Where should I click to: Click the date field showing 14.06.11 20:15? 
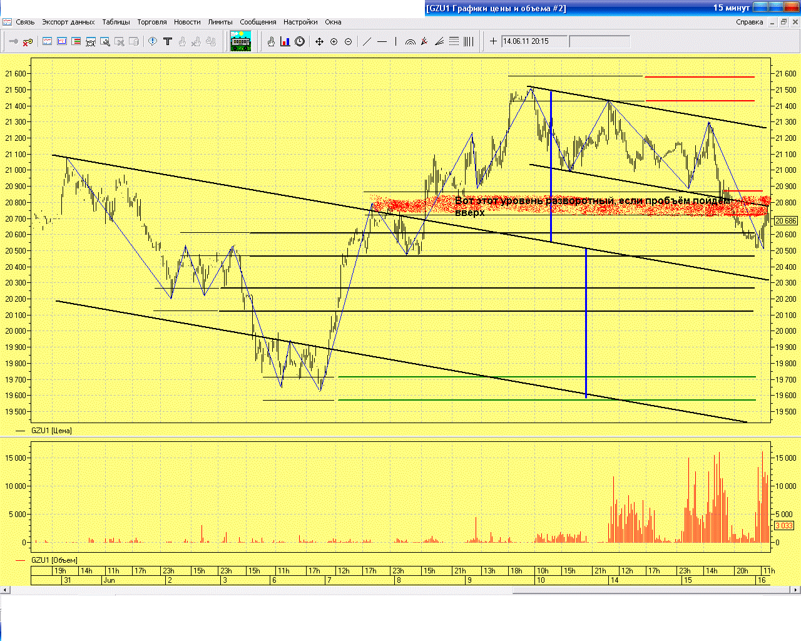coord(534,41)
